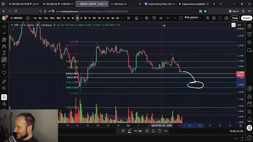Image resolution: width=253 pixels, height=142 pixels.
Task: Select the trend line tool
Action: tap(4, 33)
